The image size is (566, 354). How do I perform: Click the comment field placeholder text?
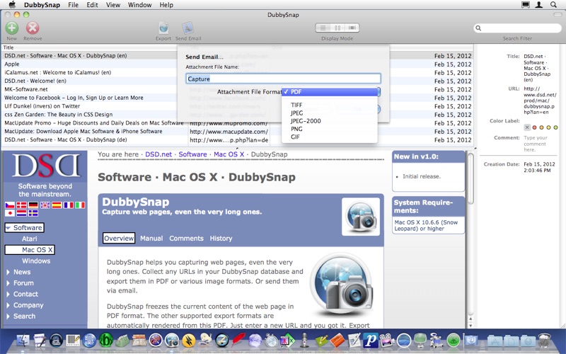click(x=536, y=144)
